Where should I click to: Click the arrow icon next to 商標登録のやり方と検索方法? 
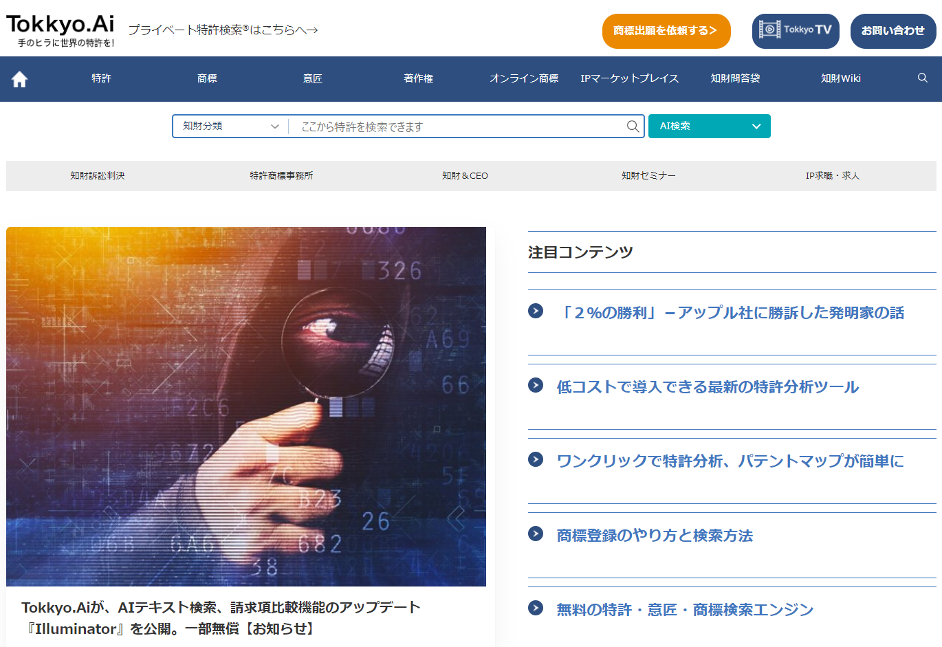[535, 534]
